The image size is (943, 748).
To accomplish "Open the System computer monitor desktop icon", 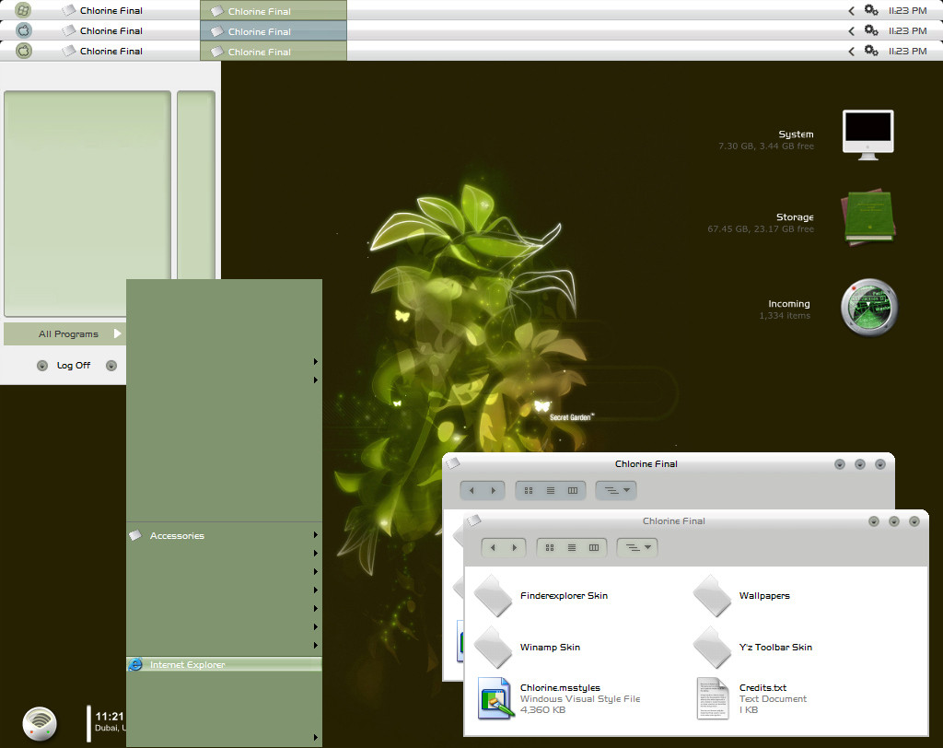I will pyautogui.click(x=867, y=134).
